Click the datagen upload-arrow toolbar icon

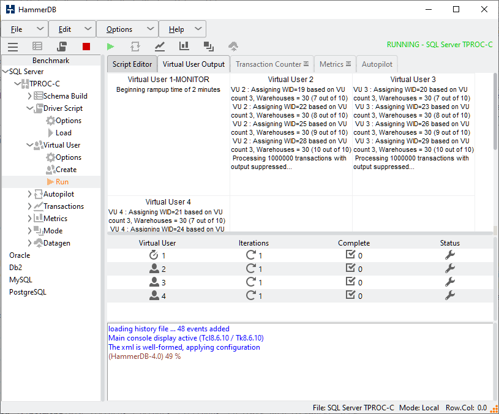[233, 47]
